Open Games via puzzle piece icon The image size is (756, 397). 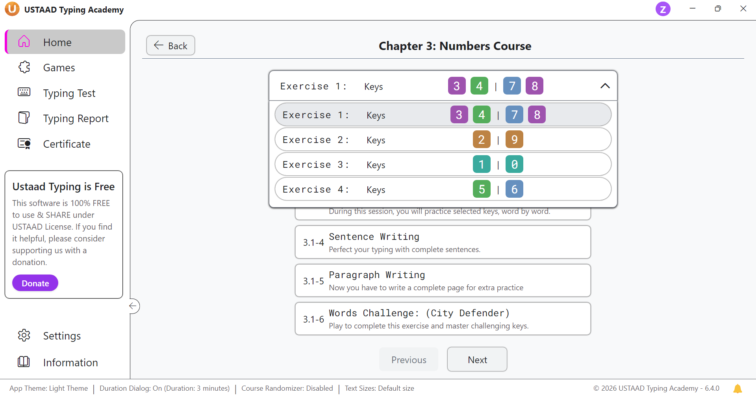(x=24, y=67)
